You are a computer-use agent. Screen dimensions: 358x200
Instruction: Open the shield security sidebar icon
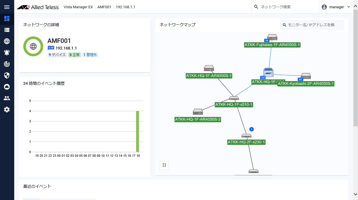pyautogui.click(x=7, y=75)
